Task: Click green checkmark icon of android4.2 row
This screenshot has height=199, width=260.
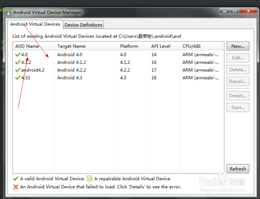Action: click(x=18, y=70)
